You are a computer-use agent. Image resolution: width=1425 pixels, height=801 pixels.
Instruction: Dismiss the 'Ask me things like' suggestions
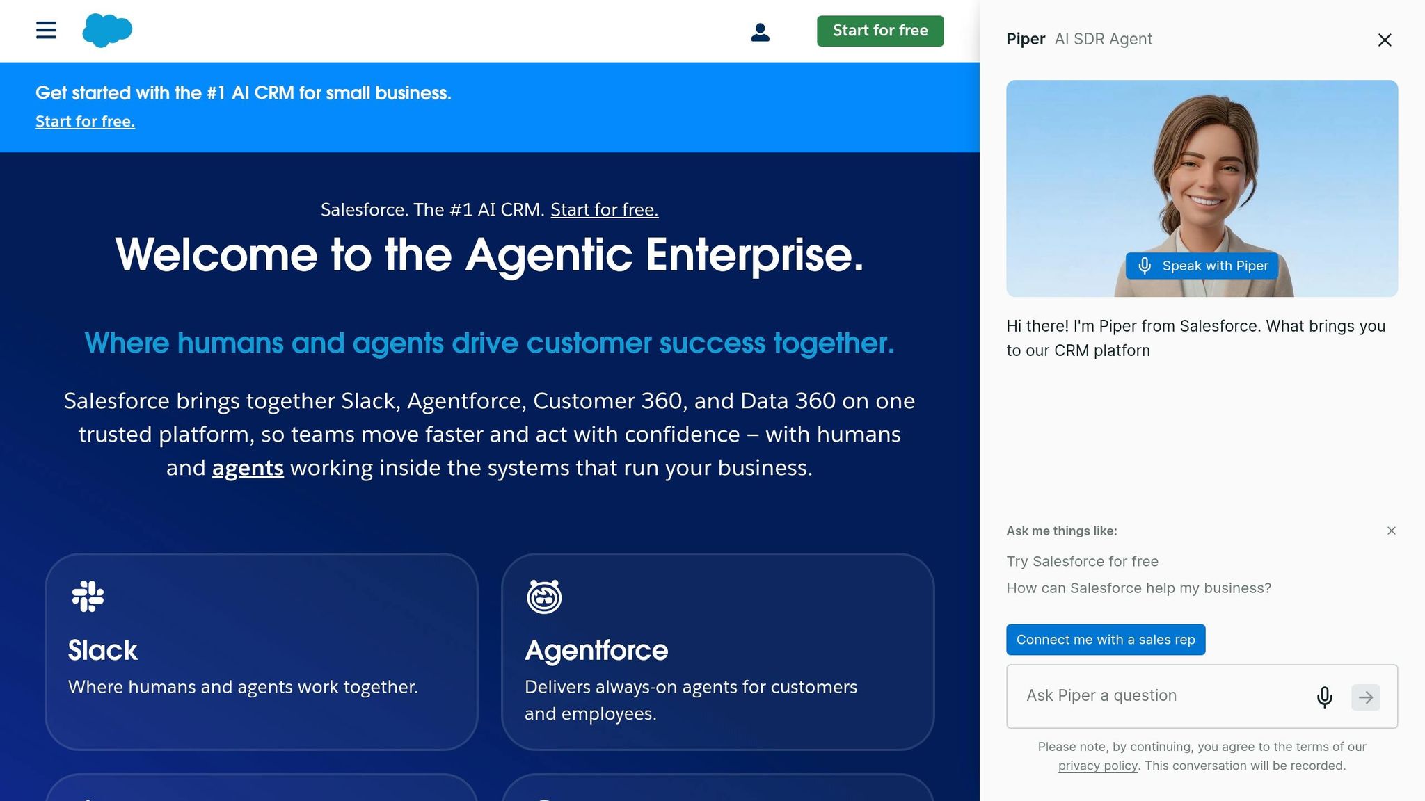pos(1391,531)
